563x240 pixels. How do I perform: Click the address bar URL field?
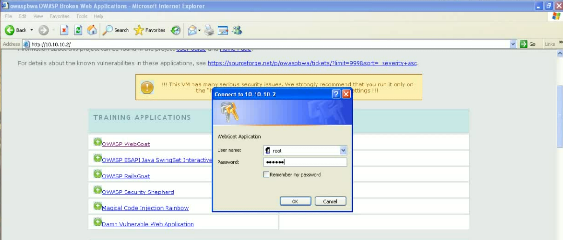[x=269, y=44]
